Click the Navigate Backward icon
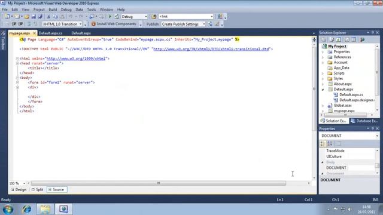This screenshot has height=215, width=383. coord(92,17)
